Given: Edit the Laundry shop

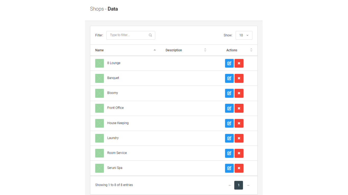Looking at the screenshot, I should (x=229, y=138).
